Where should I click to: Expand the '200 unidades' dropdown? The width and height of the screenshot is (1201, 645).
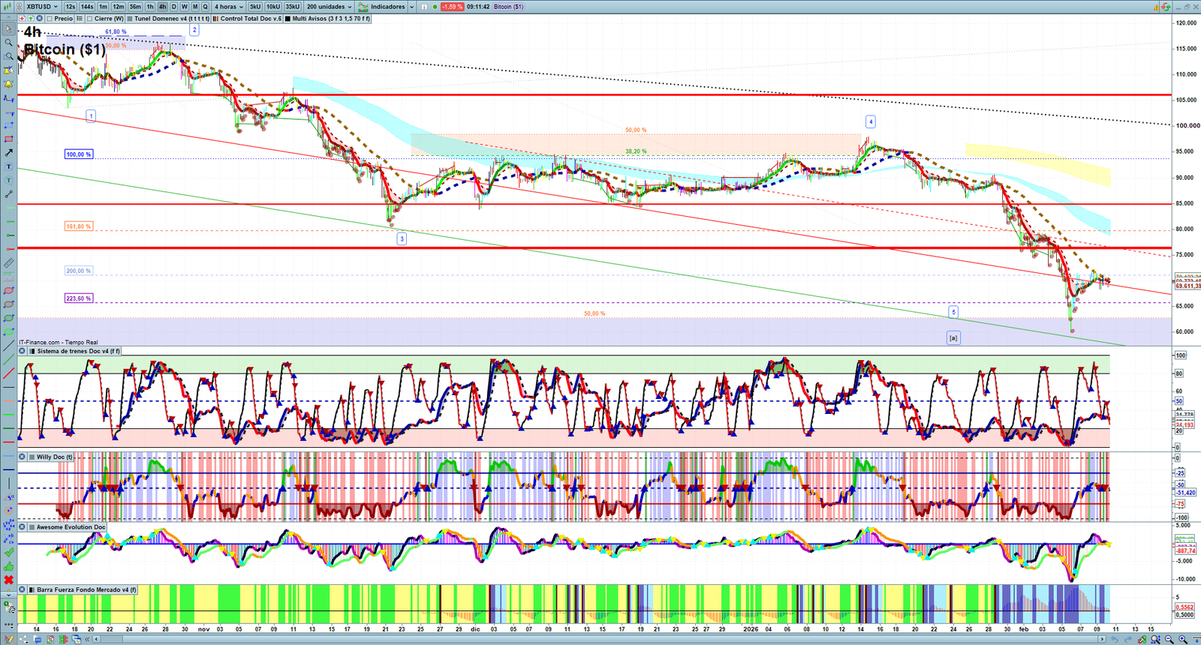pyautogui.click(x=329, y=7)
